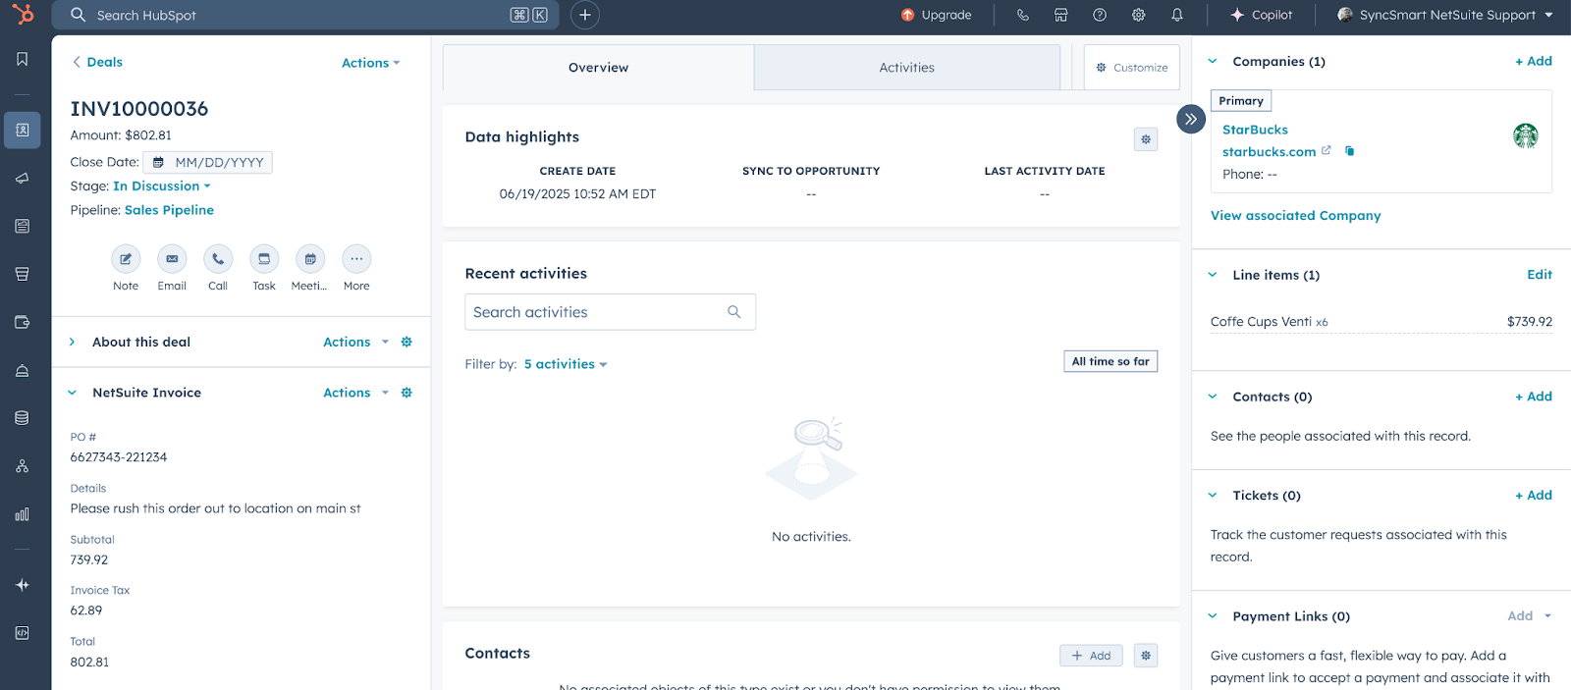
Task: Open the 5 activities filter dropdown
Action: pos(566,364)
